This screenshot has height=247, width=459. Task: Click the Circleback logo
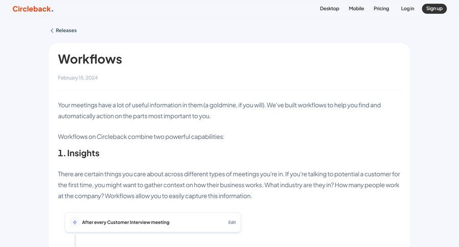pos(32,9)
